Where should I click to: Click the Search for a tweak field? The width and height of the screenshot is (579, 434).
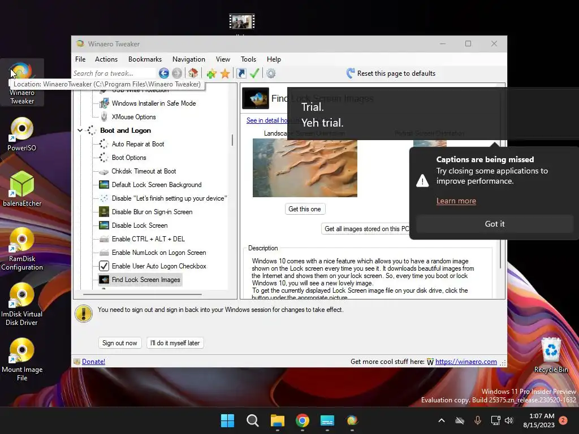114,73
